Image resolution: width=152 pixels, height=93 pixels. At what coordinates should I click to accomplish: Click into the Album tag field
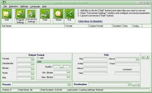click(95, 68)
